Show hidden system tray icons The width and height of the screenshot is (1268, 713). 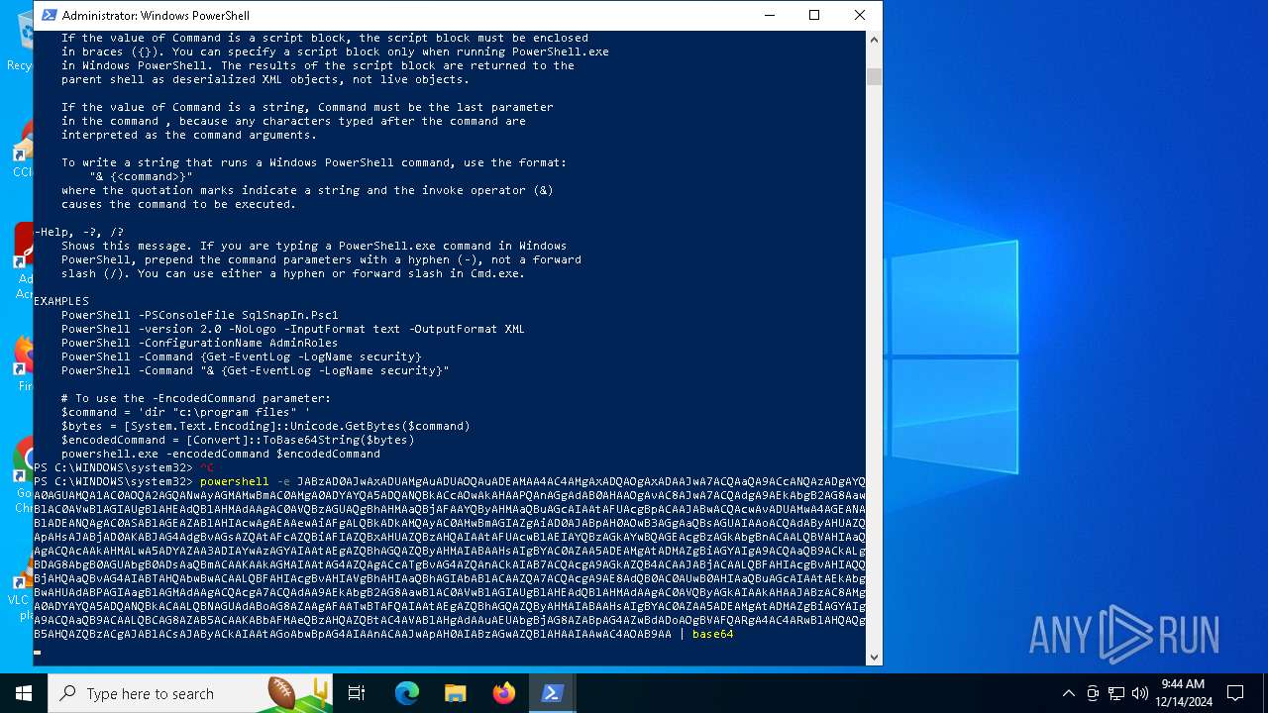point(1068,693)
